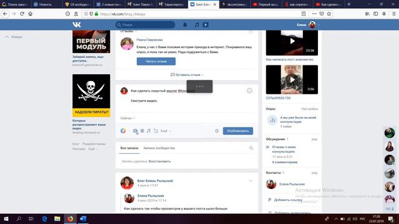Open post settings gear icon
Screen dimensions: 399x224
click(217, 131)
